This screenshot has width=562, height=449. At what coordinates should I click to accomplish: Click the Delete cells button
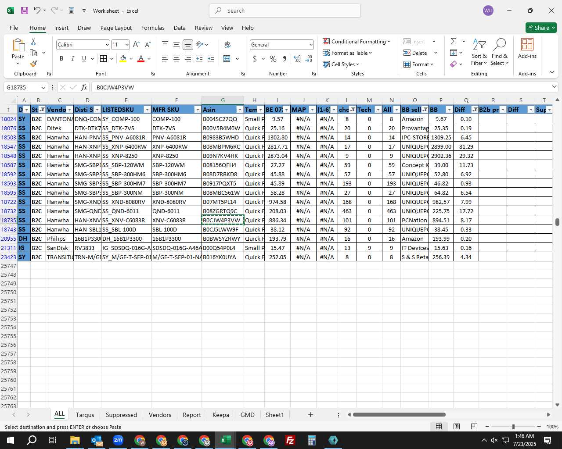(x=415, y=53)
